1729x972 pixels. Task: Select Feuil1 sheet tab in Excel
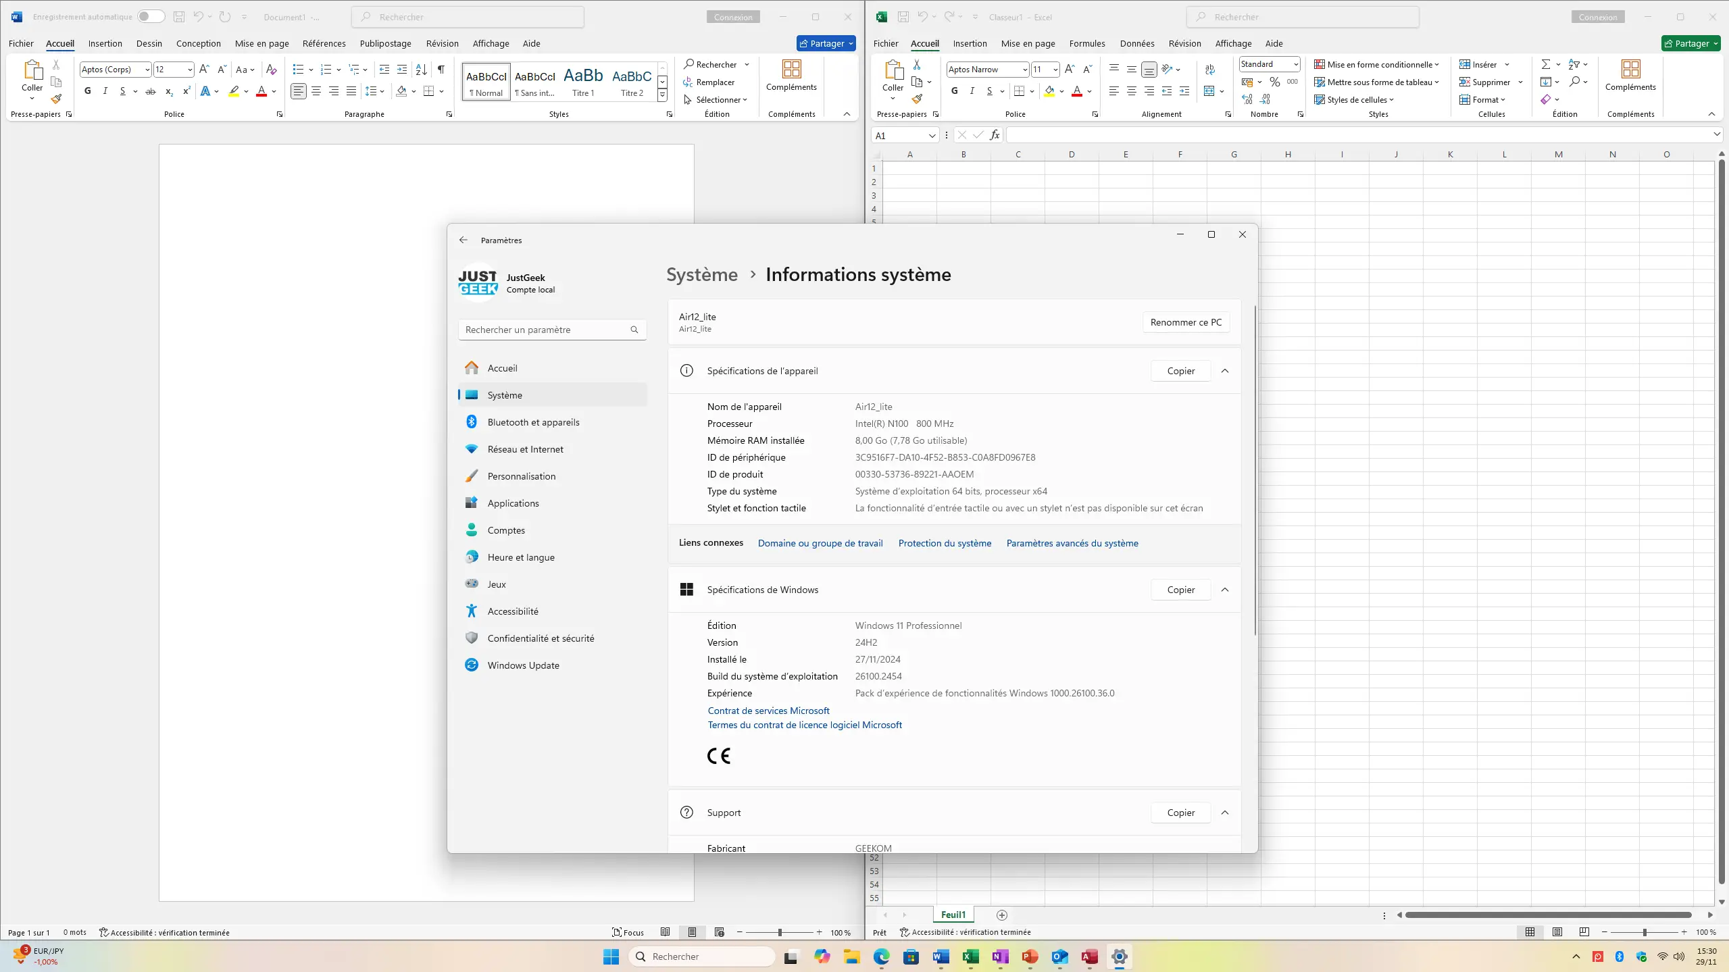[953, 915]
